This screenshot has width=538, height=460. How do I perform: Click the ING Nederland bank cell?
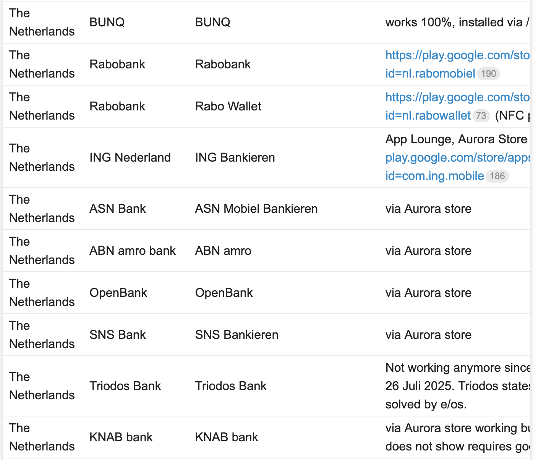[x=130, y=157]
